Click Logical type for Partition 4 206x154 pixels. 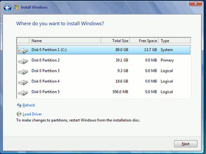click(x=167, y=81)
